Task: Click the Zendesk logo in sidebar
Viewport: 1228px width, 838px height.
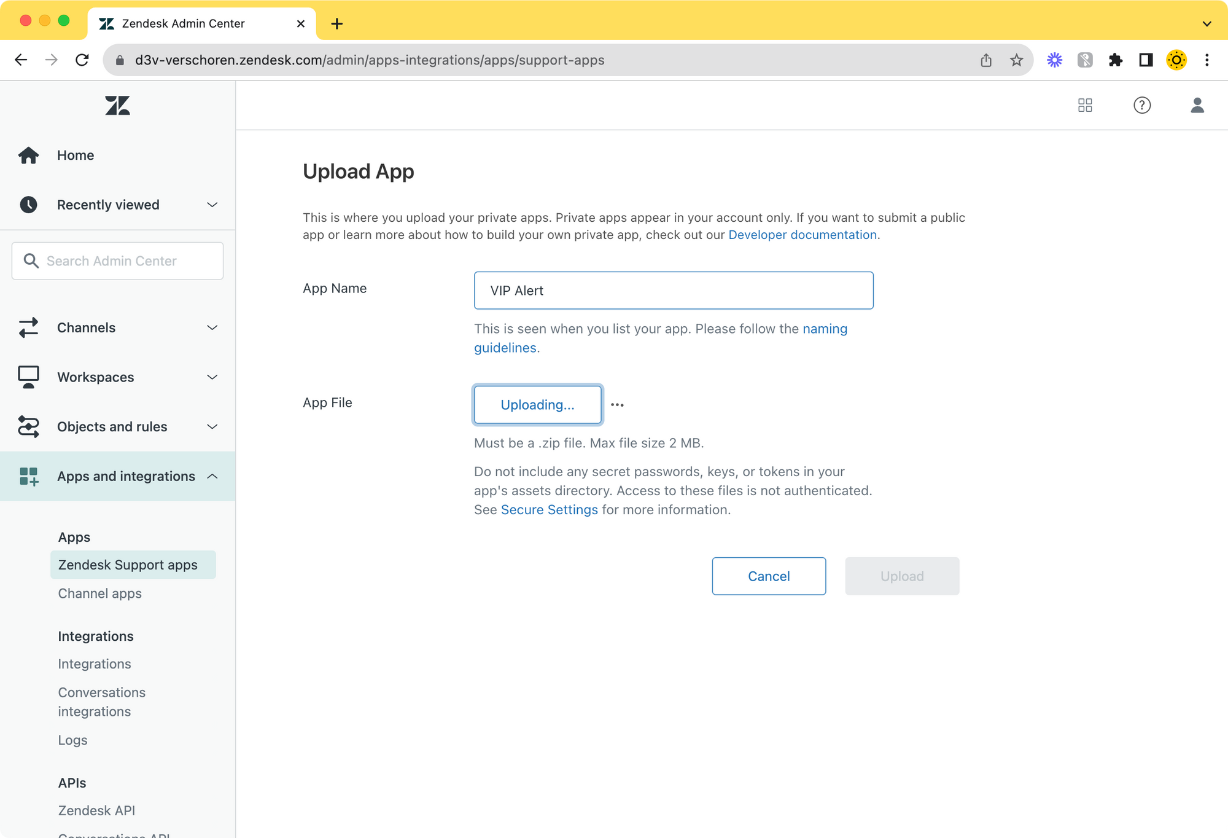Action: click(x=117, y=106)
